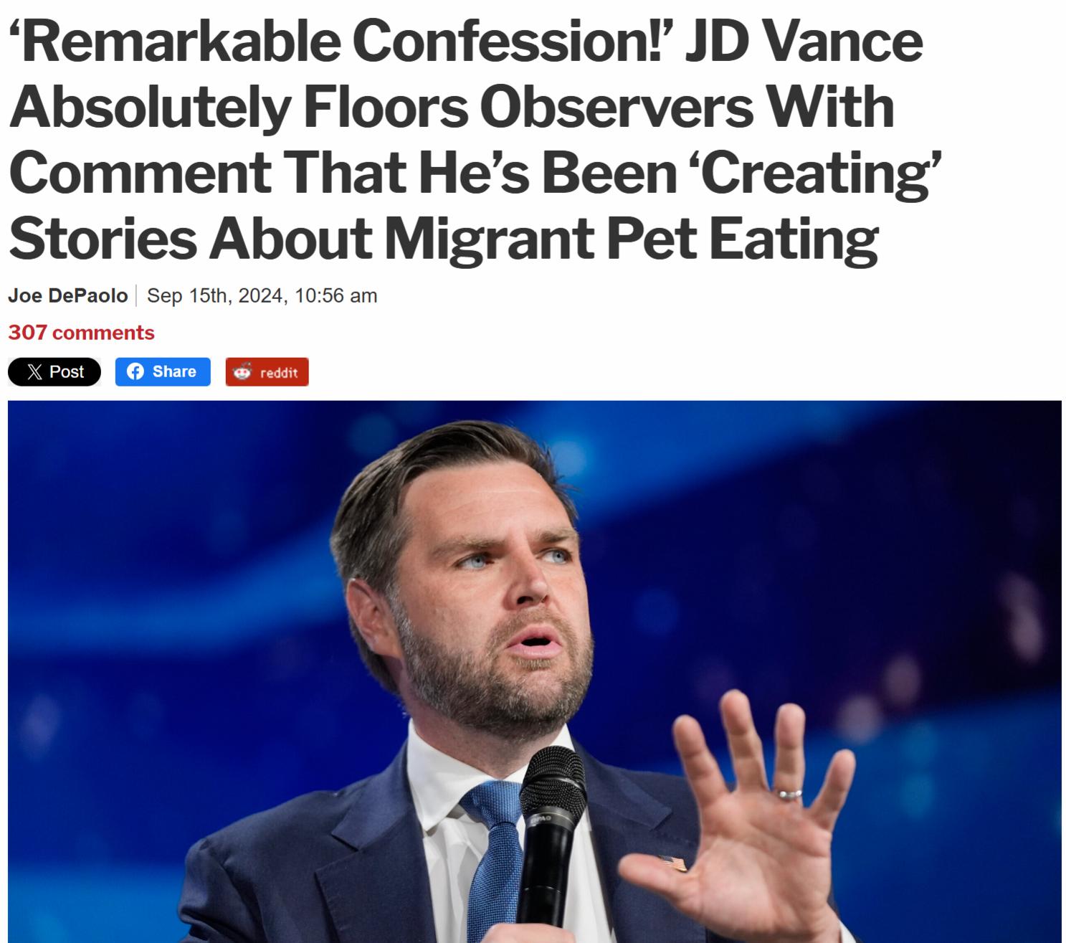Click the headline line "Stories About Migrant Pet Eating"
The image size is (1066, 943).
click(443, 238)
